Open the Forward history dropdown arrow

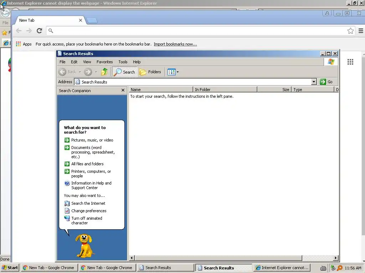[x=96, y=72]
